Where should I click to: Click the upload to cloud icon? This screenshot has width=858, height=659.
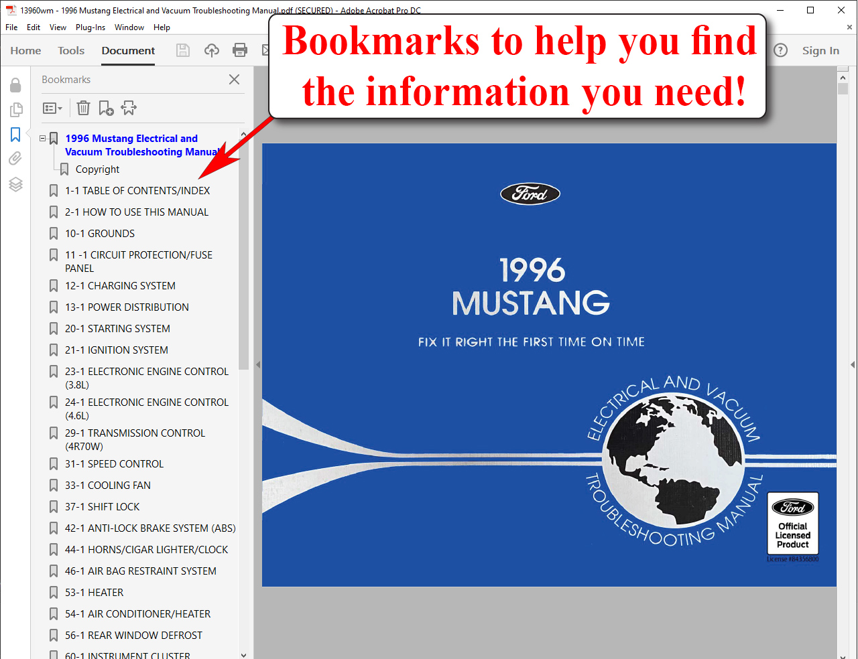pos(212,50)
